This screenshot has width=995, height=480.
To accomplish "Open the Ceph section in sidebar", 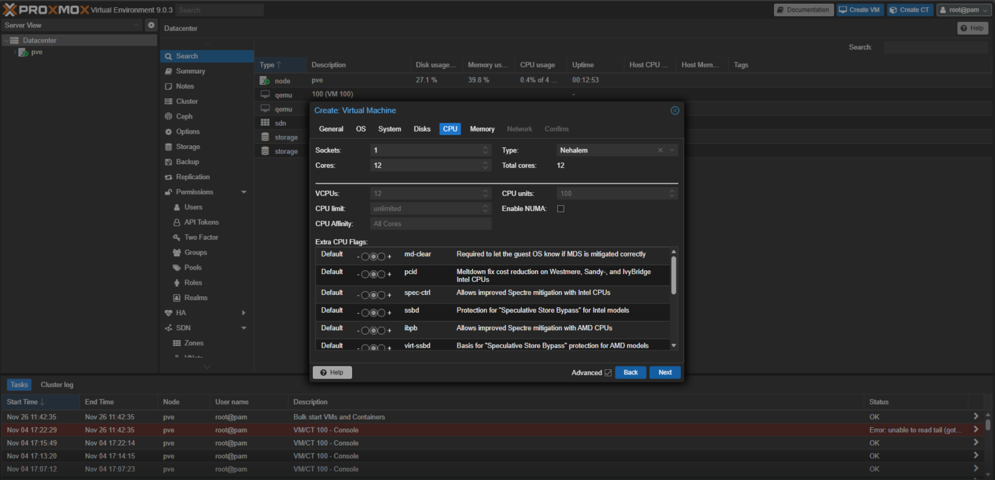I will [x=184, y=117].
